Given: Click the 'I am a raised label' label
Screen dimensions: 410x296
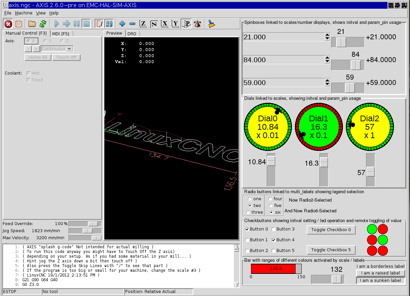Looking at the screenshot, I should (x=381, y=273).
